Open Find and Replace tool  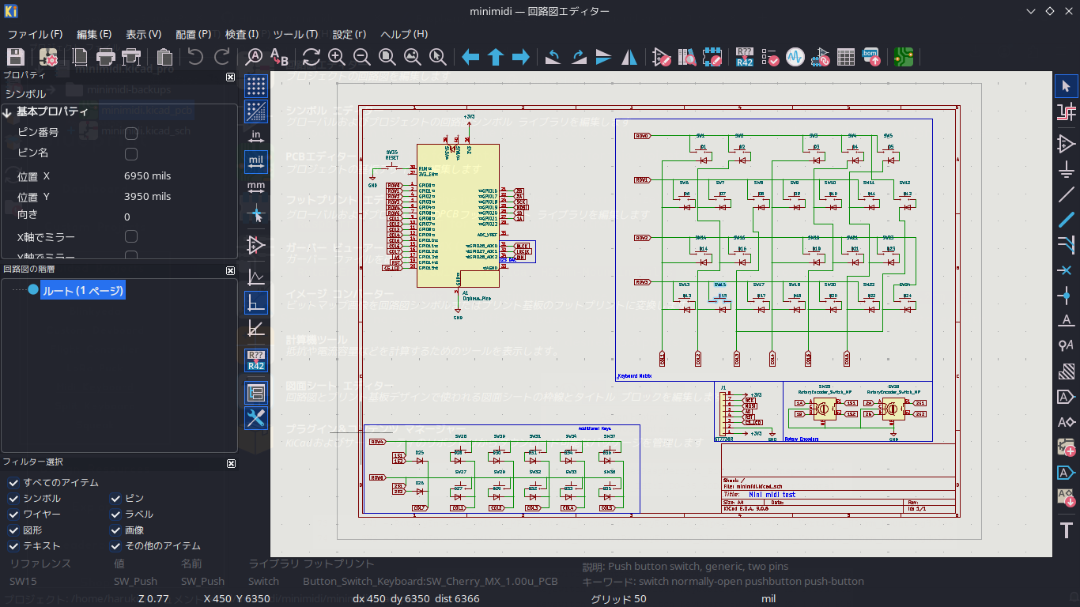click(280, 57)
